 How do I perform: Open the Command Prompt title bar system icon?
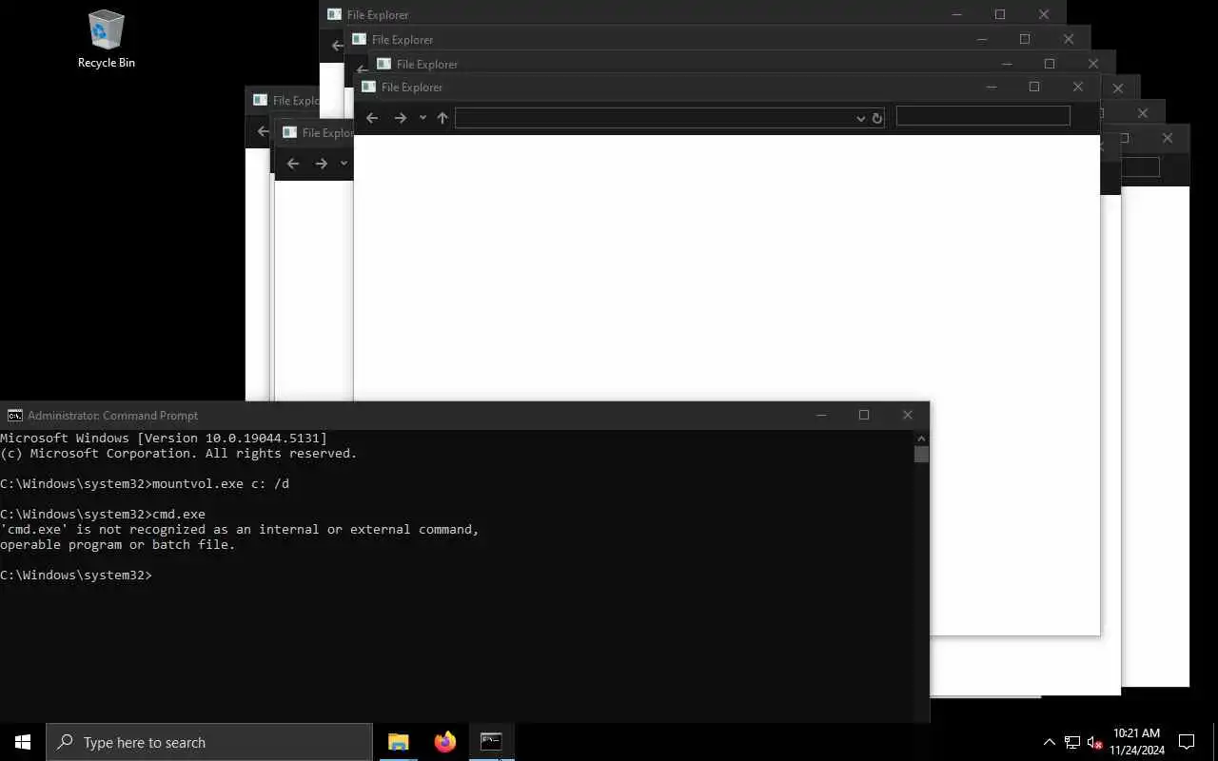[14, 415]
